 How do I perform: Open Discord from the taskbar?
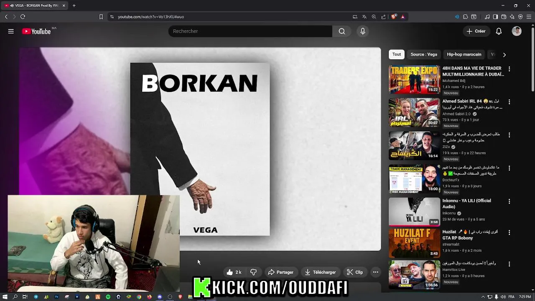tap(160, 297)
